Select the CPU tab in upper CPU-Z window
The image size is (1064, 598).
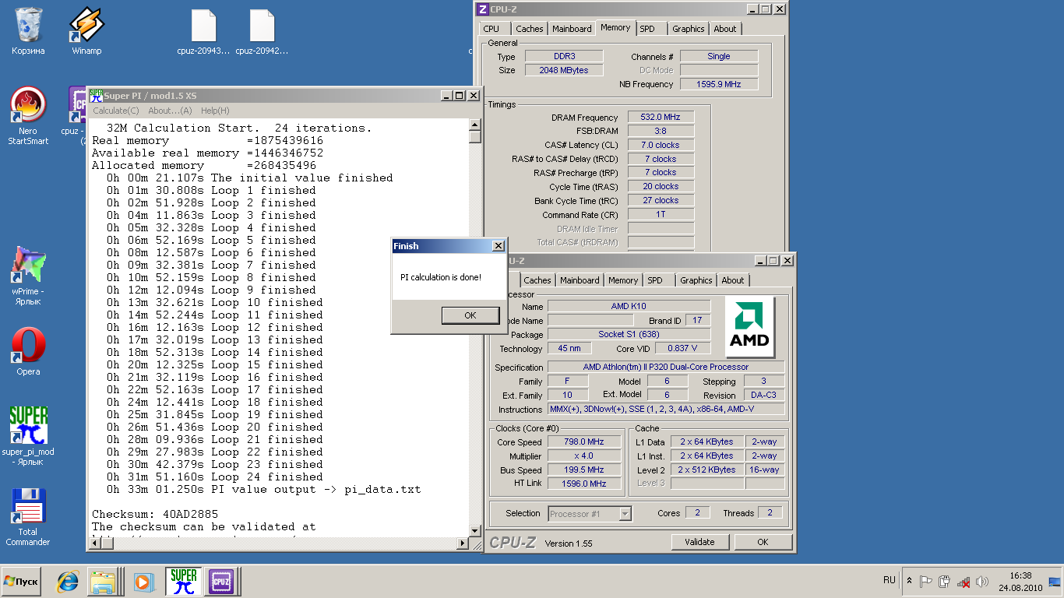tap(491, 29)
